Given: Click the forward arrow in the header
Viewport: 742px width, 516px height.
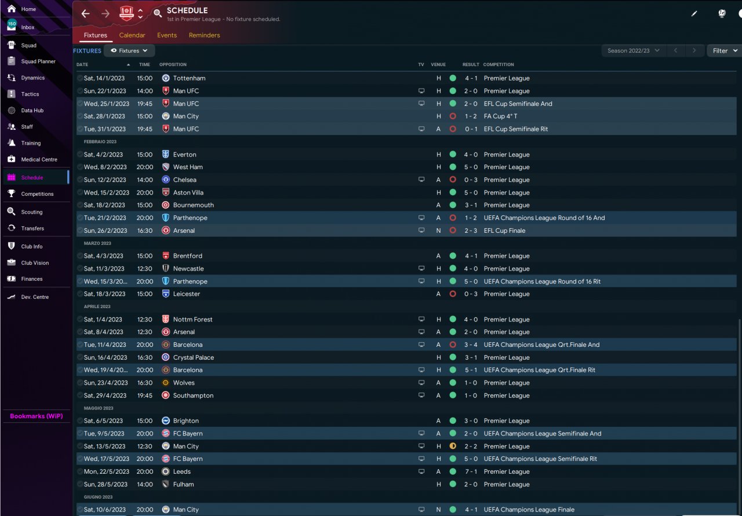Looking at the screenshot, I should pos(105,14).
